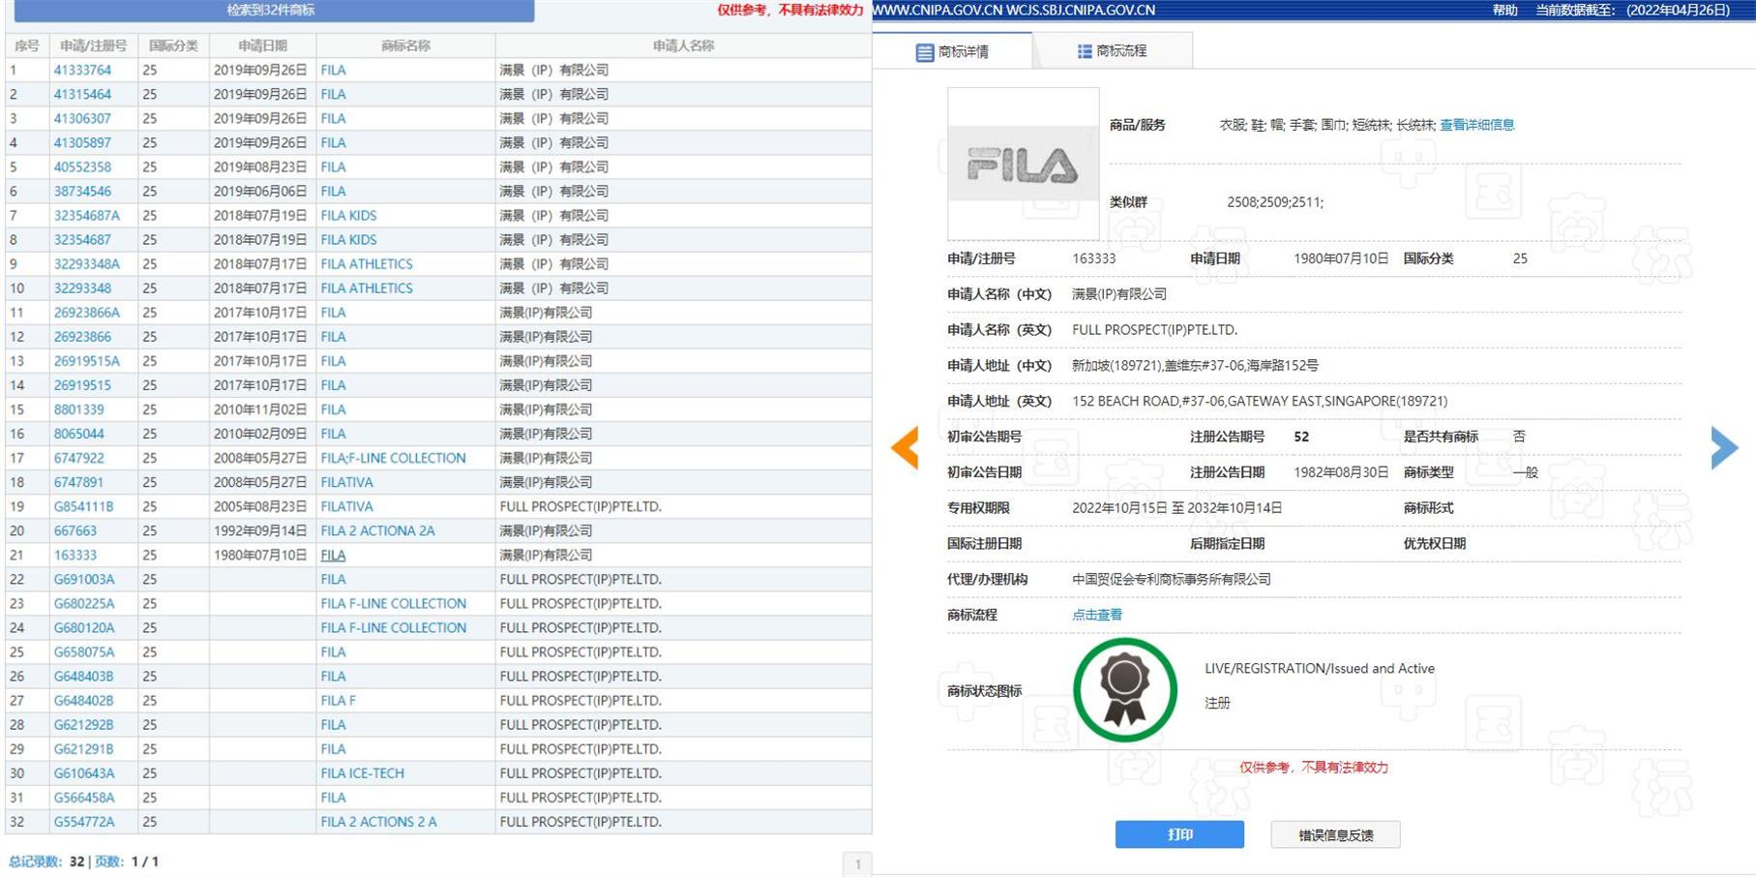Click the list icon on 商标流程 tab
The image size is (1756, 877).
pos(1083,51)
